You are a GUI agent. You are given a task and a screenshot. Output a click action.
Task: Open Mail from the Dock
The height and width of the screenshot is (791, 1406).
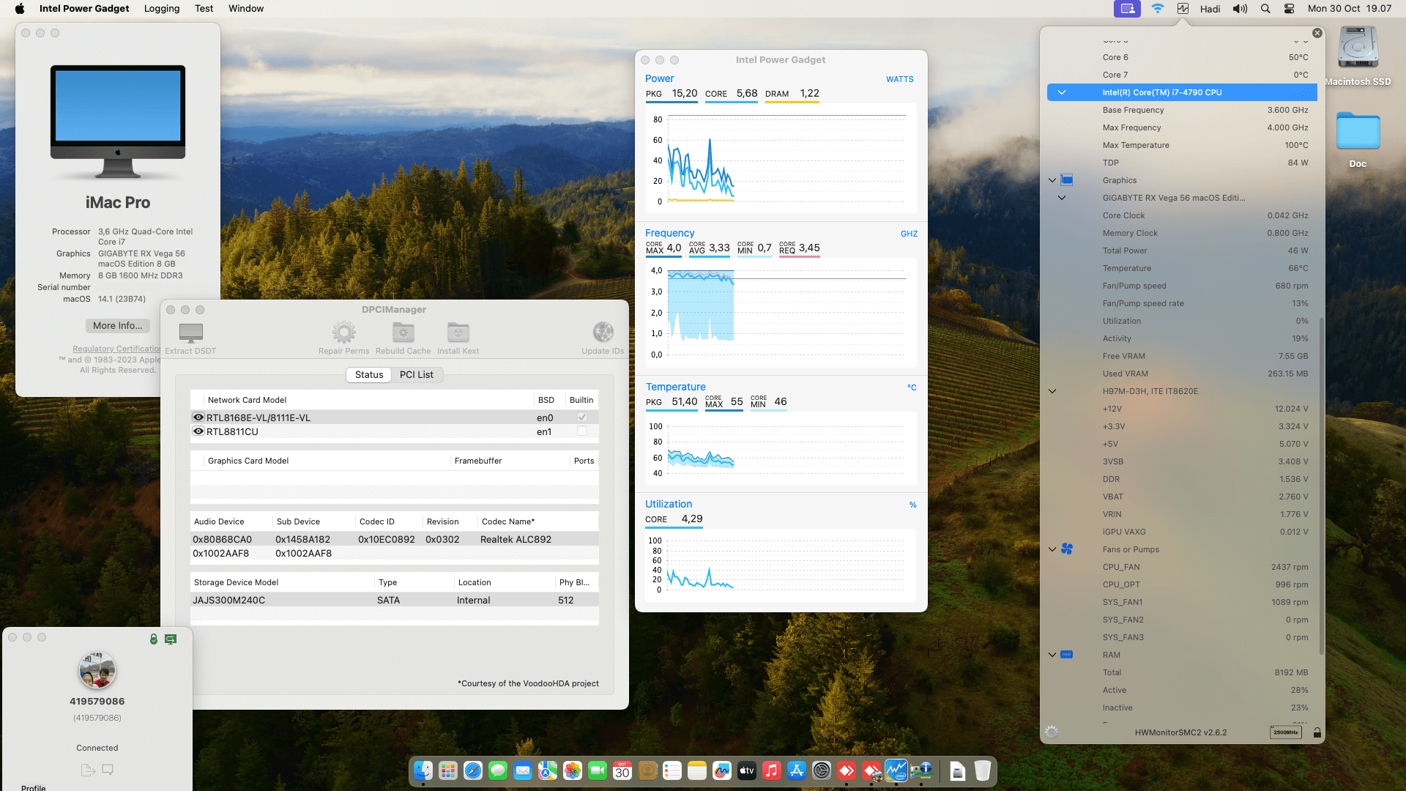pos(523,770)
